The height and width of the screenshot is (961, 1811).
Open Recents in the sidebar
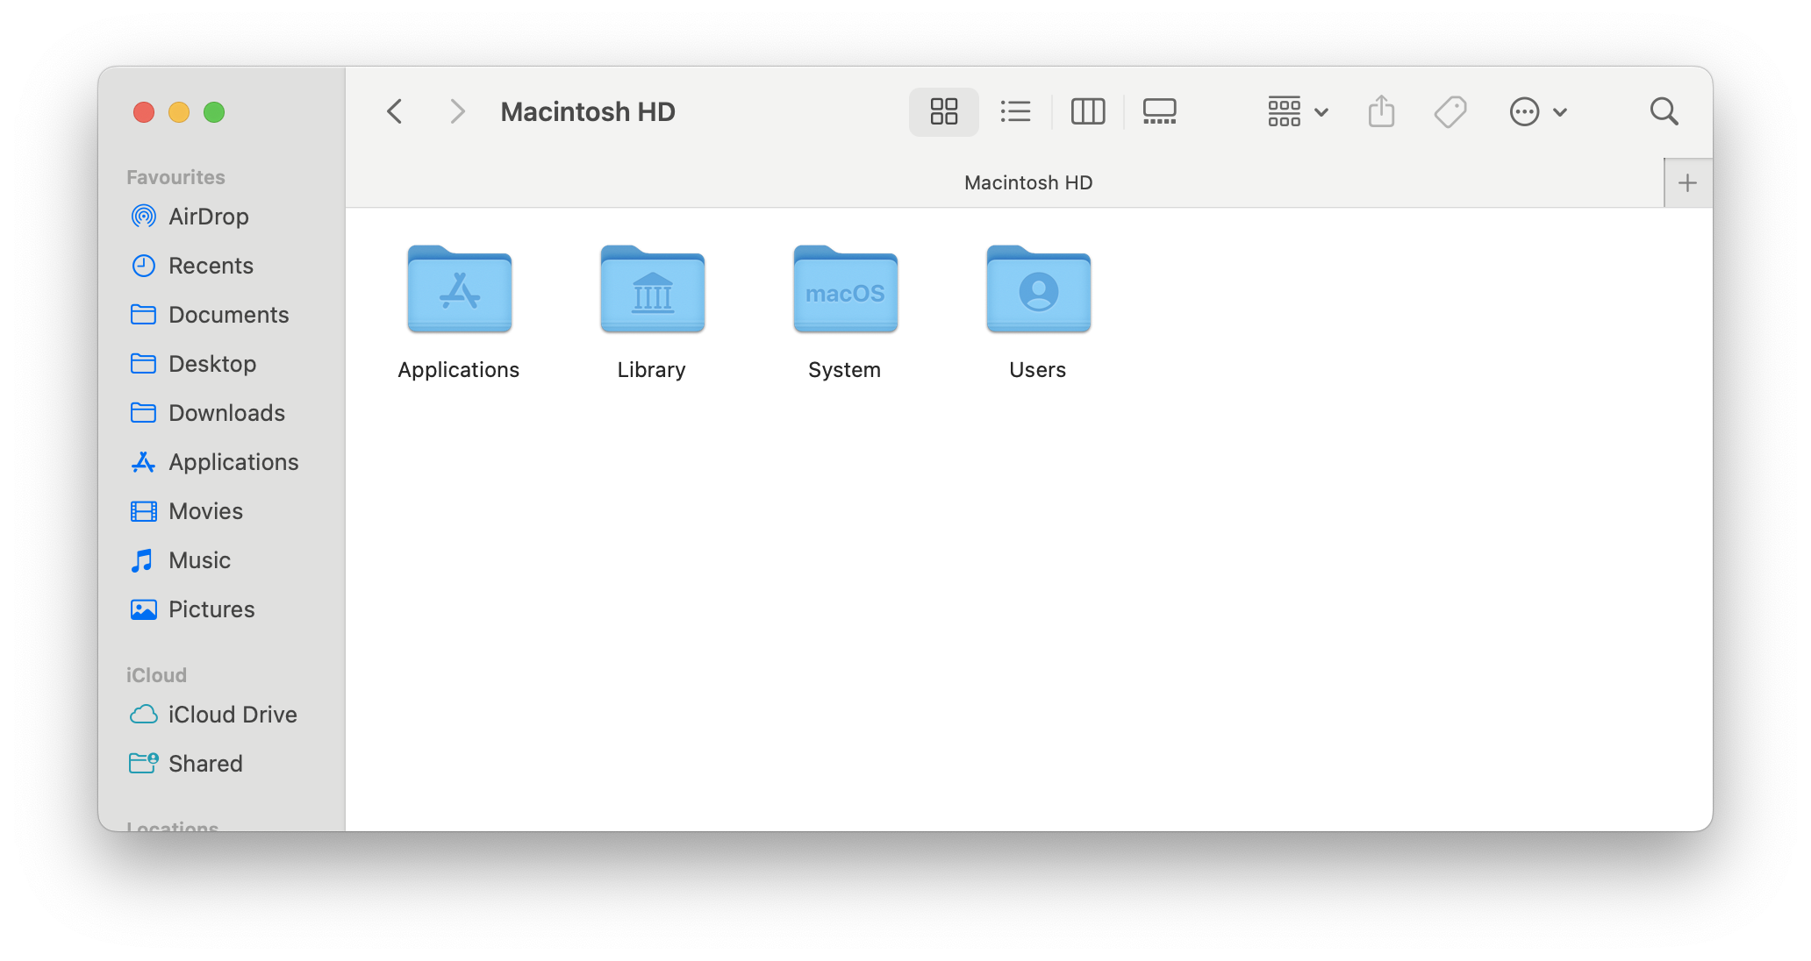[x=221, y=266]
